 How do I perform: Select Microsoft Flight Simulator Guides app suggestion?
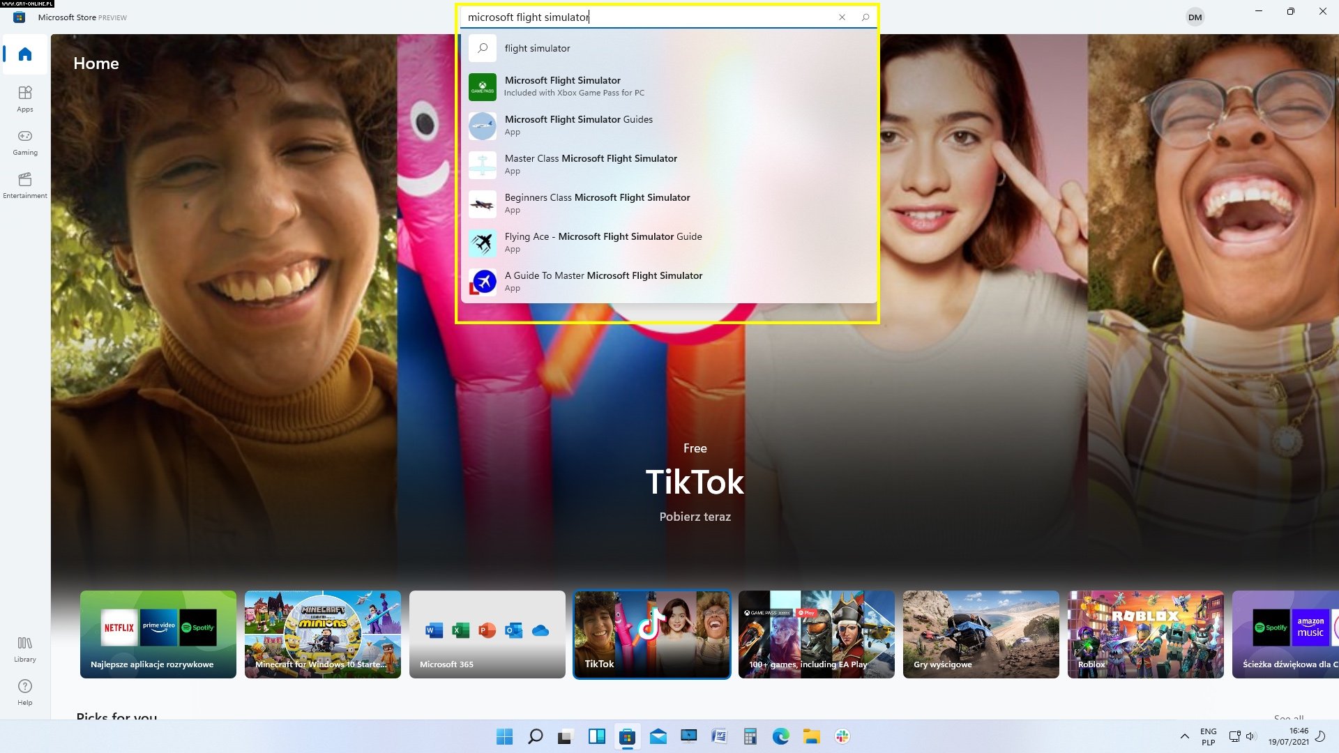578,125
